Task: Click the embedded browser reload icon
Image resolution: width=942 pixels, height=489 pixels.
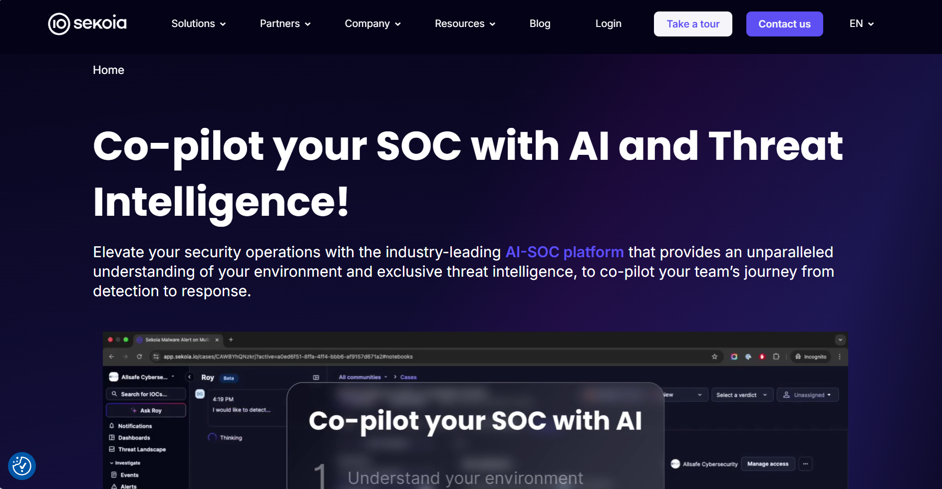Action: pos(139,357)
